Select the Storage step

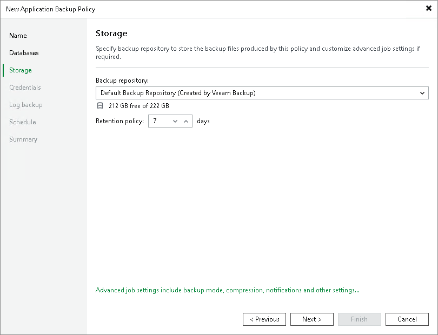coord(20,70)
